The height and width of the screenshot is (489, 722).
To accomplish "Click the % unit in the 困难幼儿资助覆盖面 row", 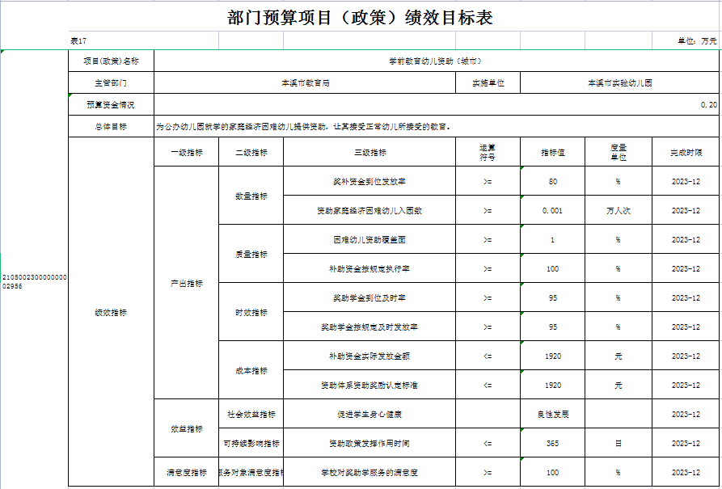I will point(618,239).
